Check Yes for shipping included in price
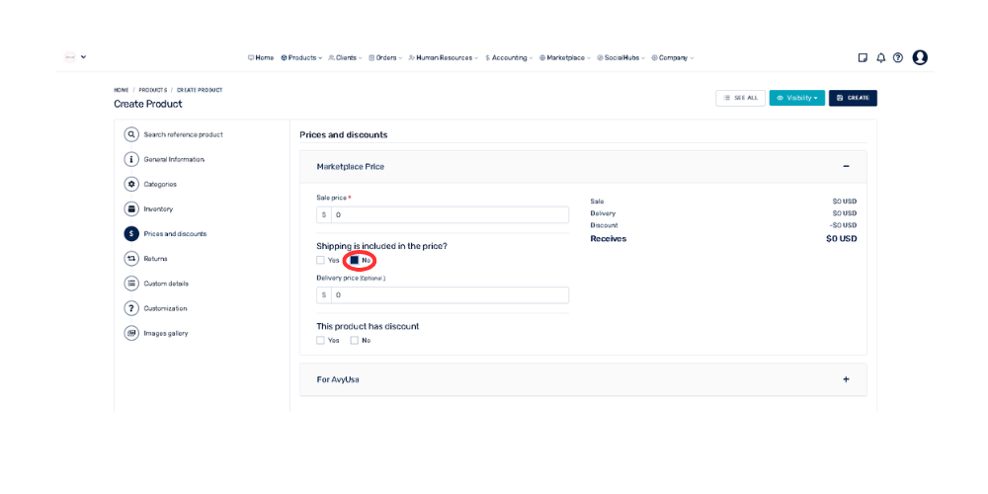988x494 pixels. [320, 261]
